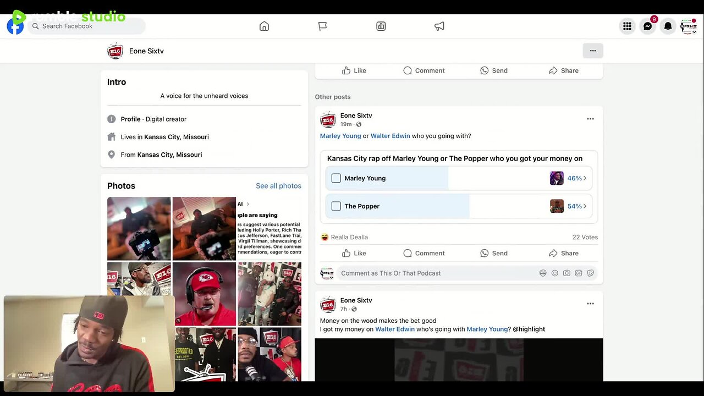Open the AI people are saying photo

[269, 228]
